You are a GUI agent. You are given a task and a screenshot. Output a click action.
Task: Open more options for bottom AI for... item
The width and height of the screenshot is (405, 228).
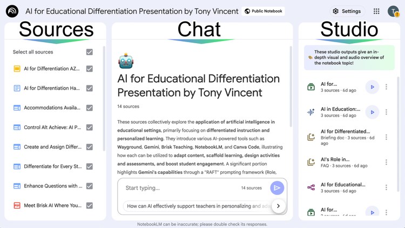pos(386,212)
